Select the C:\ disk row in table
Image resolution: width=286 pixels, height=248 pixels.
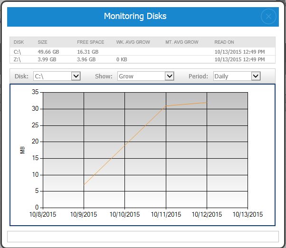[143, 52]
